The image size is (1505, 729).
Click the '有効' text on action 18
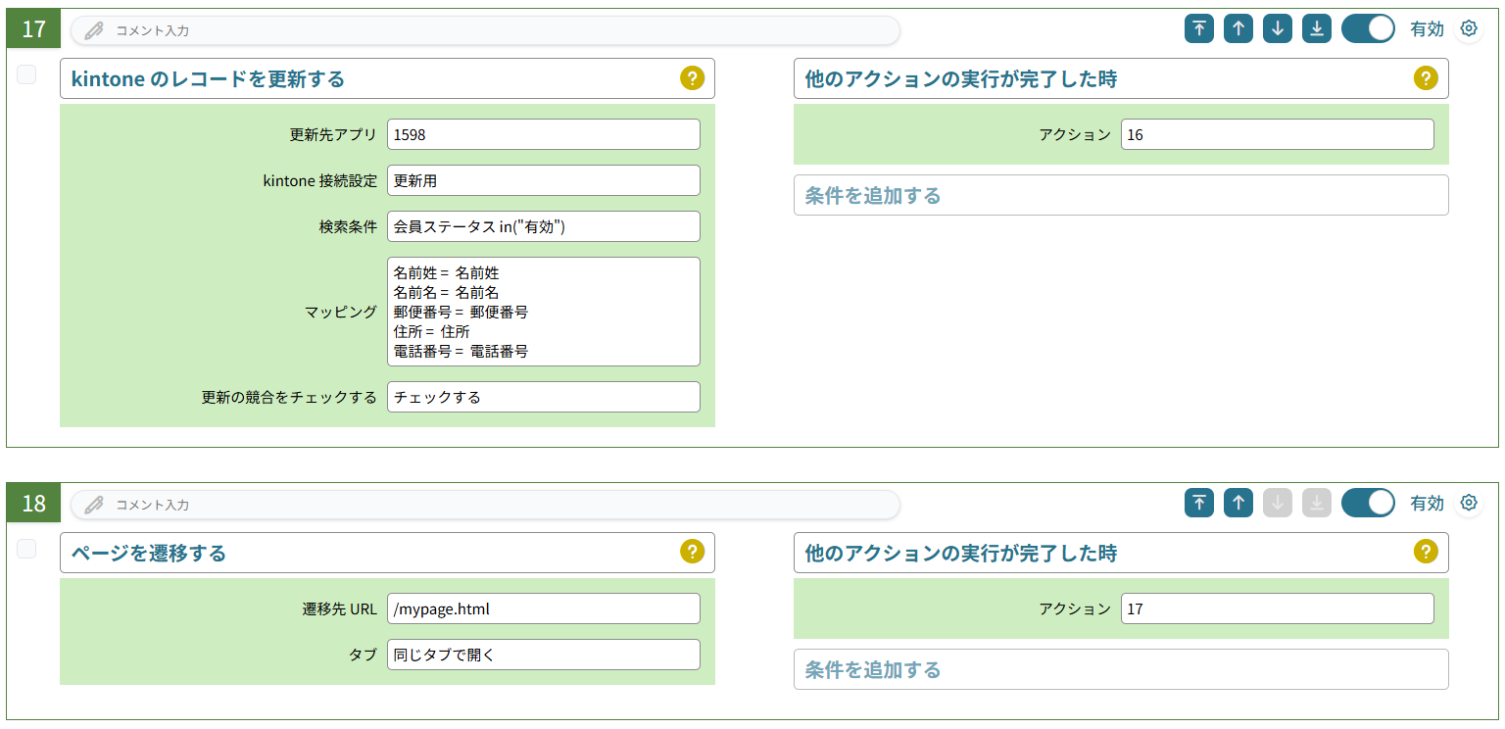(x=1427, y=503)
